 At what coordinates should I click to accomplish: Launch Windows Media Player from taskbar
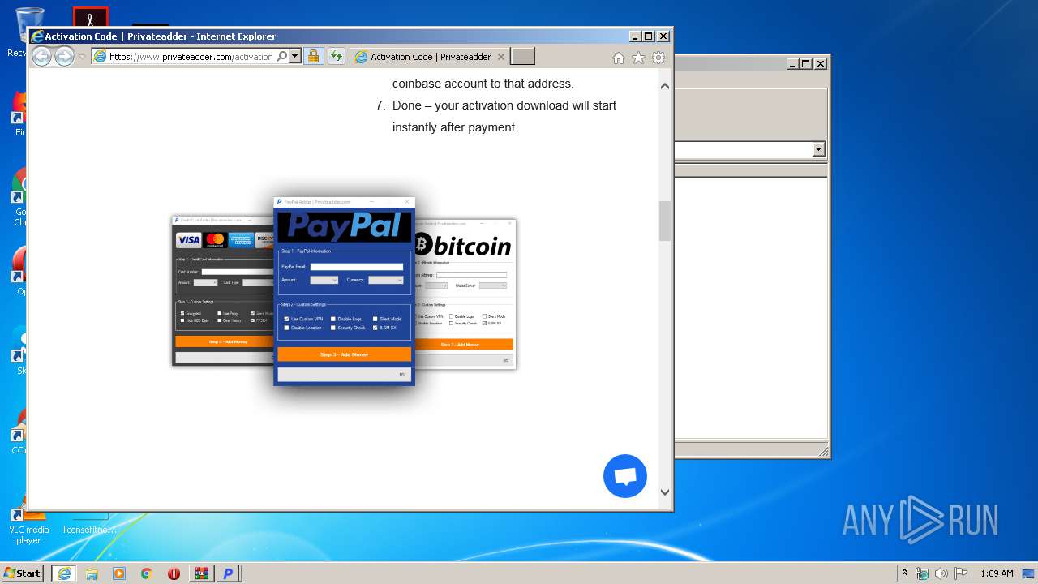119,573
